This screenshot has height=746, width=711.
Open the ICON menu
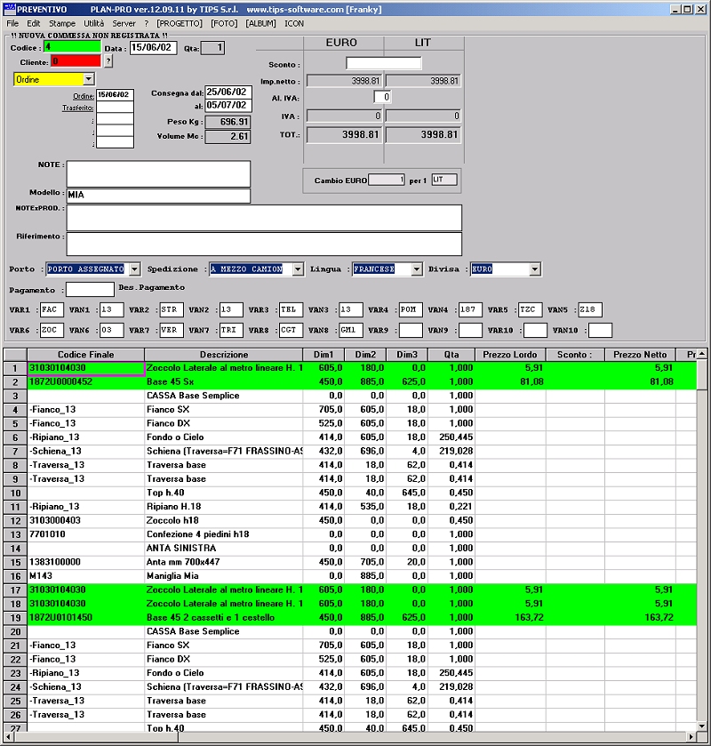(x=294, y=23)
